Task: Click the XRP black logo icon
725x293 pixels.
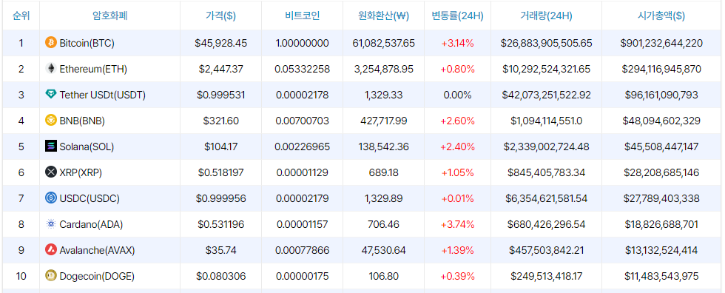Action: click(51, 172)
